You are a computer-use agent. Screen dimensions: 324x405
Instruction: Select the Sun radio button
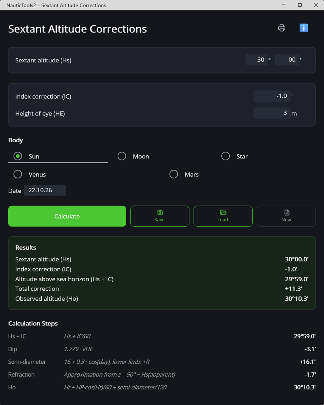click(x=18, y=156)
